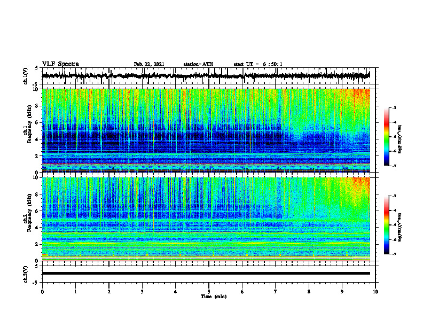Click the "-3" label on ch.1 color scale

394,108
